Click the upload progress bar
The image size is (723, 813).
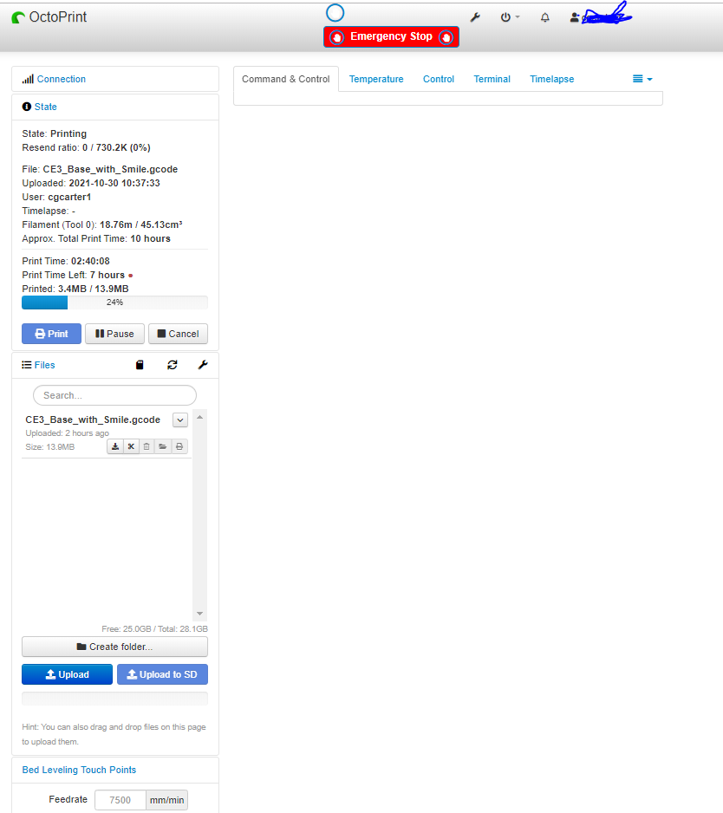pos(114,699)
